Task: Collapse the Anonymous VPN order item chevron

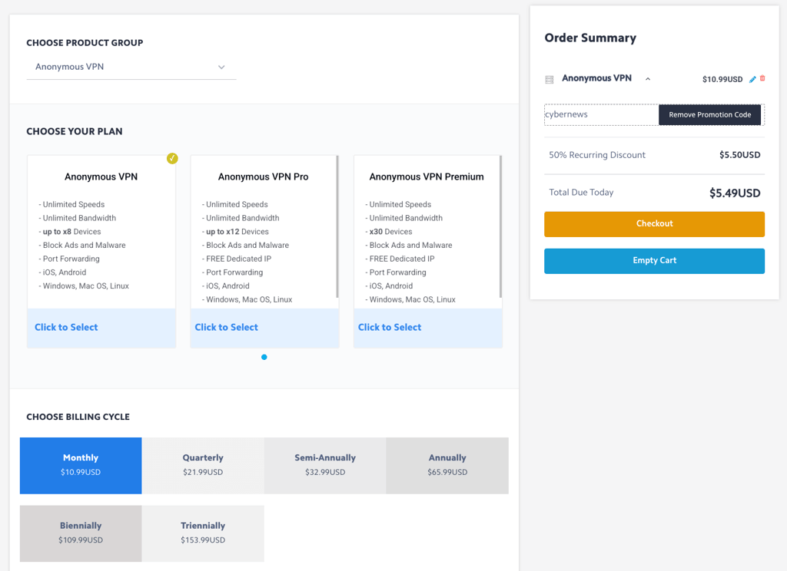Action: (x=648, y=79)
